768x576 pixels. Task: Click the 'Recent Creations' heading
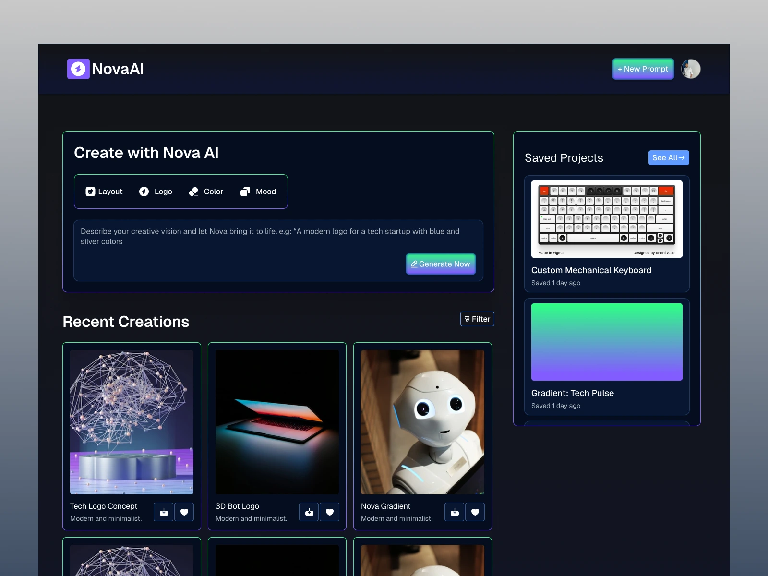coord(126,322)
